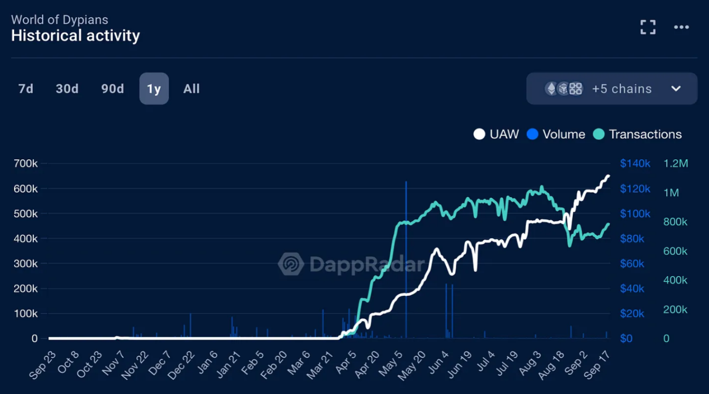709x394 pixels.
Task: Expand the +5 chains dropdown
Action: pyautogui.click(x=622, y=89)
